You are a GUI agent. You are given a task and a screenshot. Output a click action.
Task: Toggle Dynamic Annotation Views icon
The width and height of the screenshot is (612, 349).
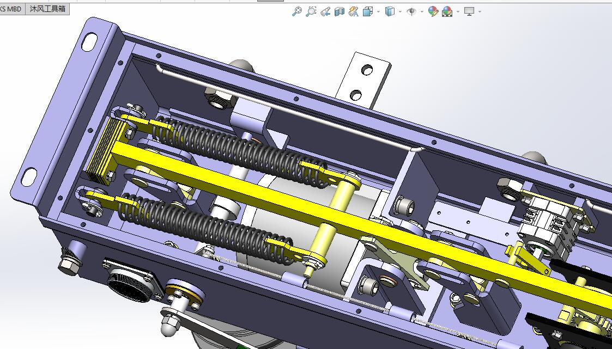pos(353,11)
